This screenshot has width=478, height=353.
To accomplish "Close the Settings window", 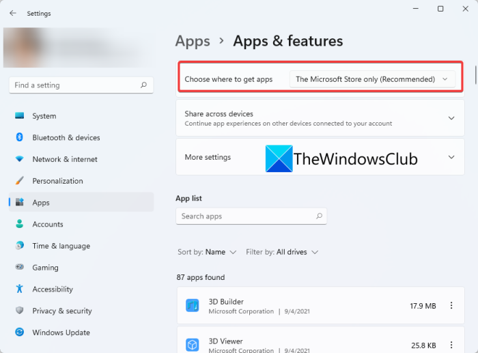I will (466, 9).
